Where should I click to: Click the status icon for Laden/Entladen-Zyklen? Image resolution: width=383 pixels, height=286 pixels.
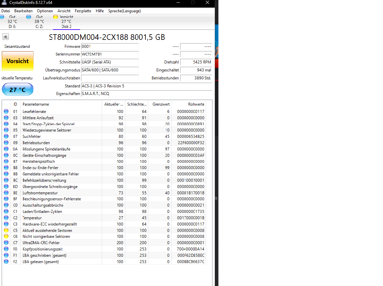pos(6,212)
